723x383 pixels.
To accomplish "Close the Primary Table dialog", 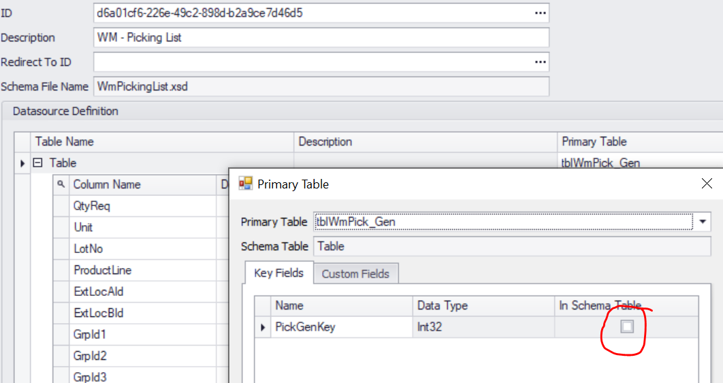I will point(707,184).
